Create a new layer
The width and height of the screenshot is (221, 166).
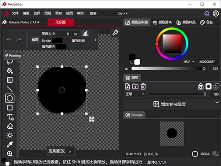click(127, 86)
